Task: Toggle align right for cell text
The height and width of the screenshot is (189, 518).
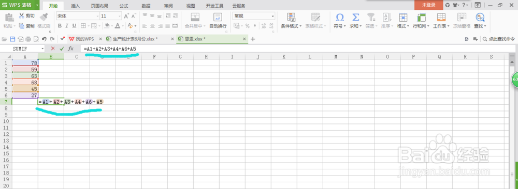Action: click(160, 26)
